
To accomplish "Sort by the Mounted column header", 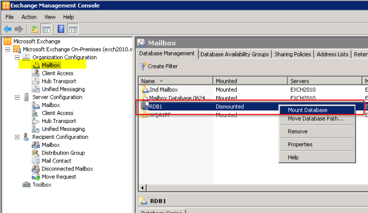I will point(250,81).
